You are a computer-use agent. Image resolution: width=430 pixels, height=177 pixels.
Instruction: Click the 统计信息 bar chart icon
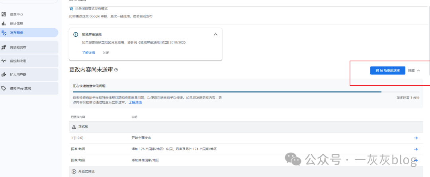tap(4, 24)
